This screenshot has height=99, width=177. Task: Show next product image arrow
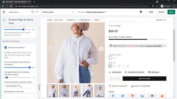(101, 49)
